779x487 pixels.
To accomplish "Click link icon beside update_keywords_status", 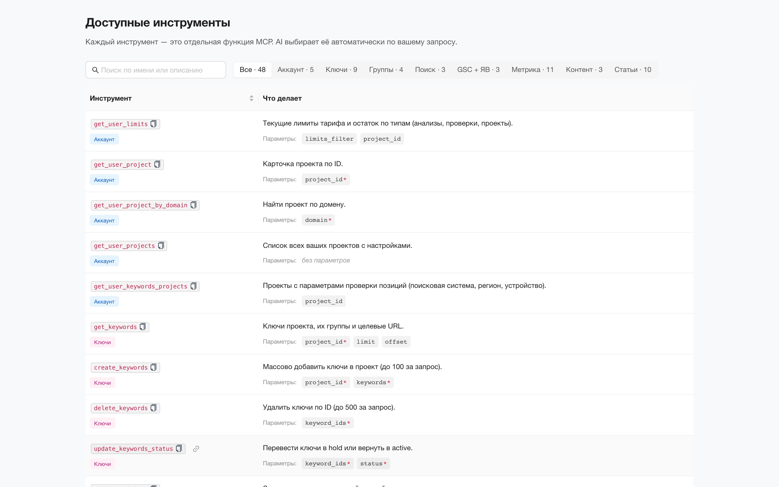I will [196, 449].
